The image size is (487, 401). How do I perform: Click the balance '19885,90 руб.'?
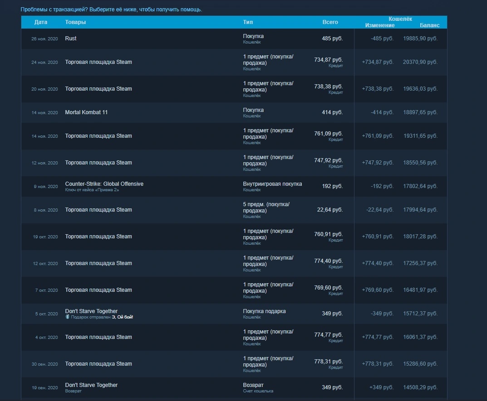tap(420, 39)
